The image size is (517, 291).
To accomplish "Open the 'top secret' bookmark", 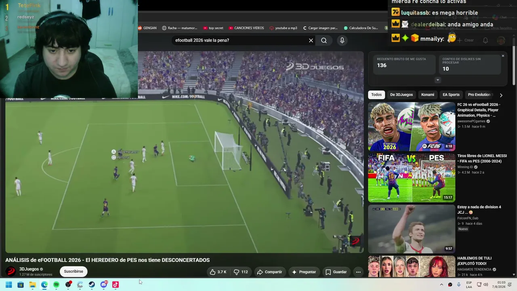I will pos(213,28).
